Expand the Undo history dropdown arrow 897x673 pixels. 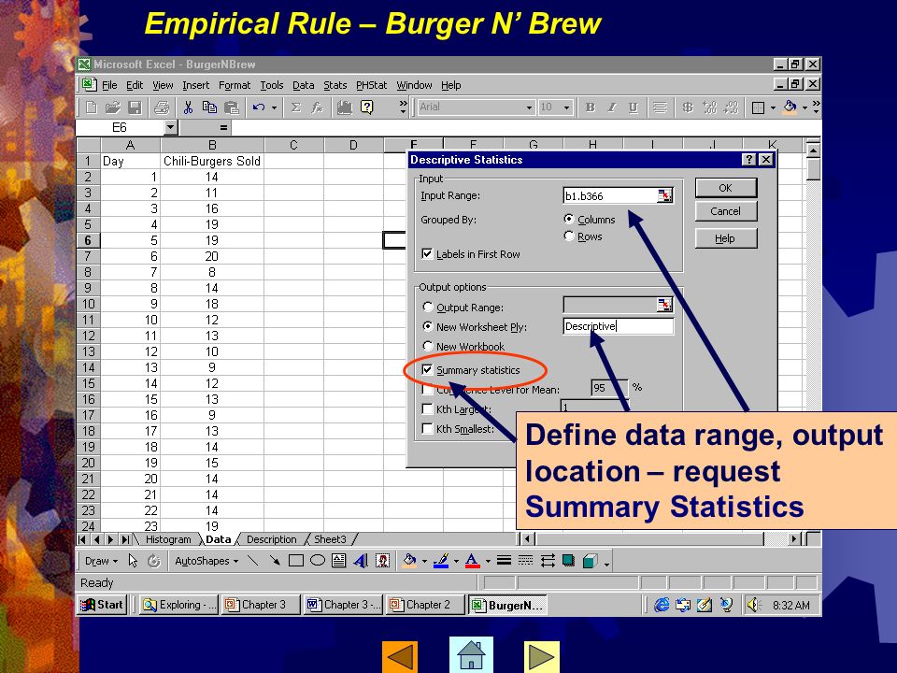click(274, 107)
